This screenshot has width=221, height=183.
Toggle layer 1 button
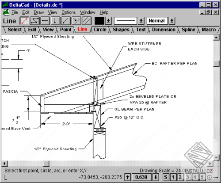coord(173,177)
